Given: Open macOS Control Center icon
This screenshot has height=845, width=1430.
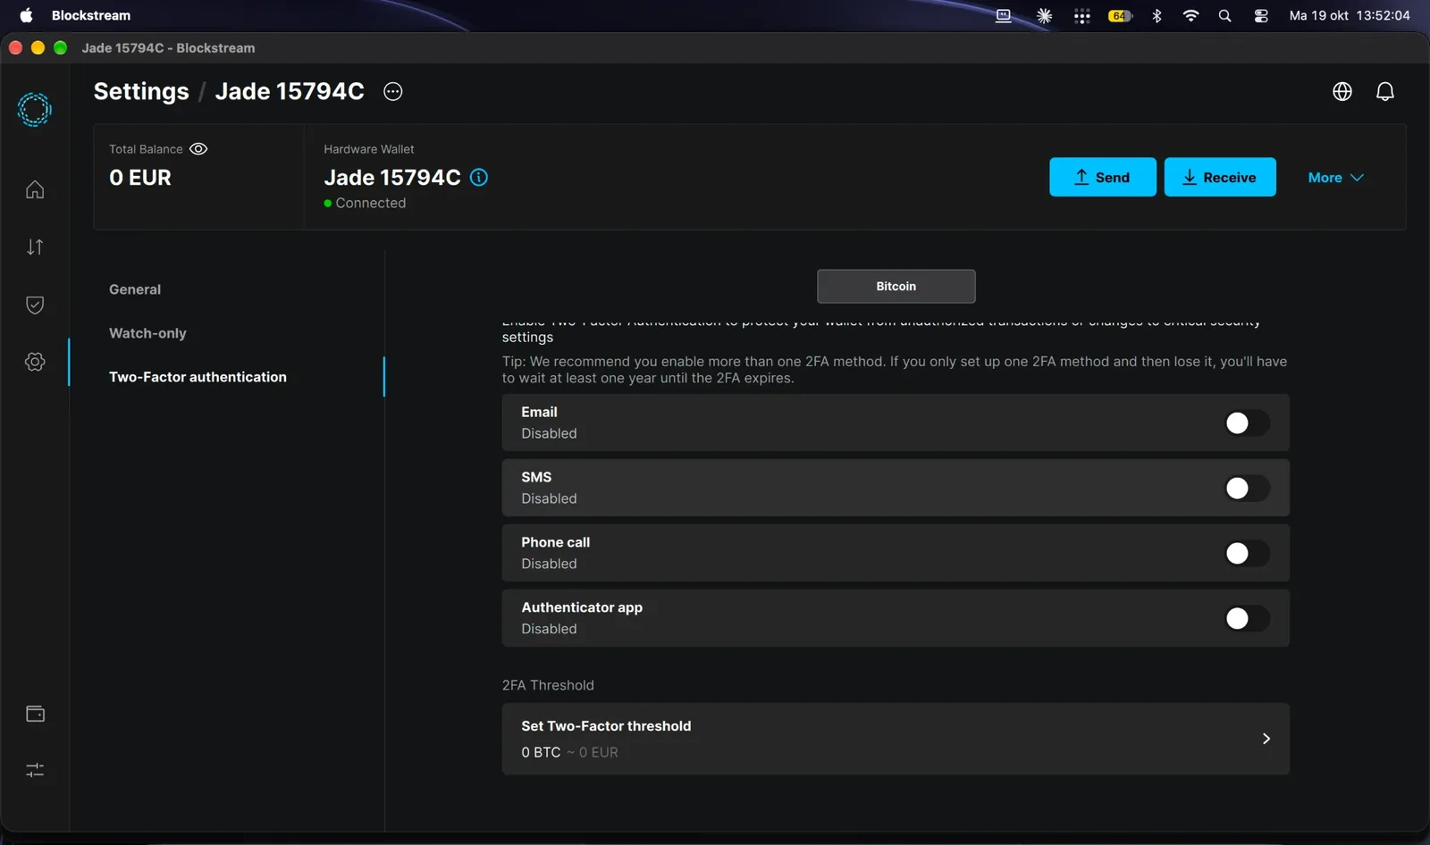Looking at the screenshot, I should (1261, 15).
